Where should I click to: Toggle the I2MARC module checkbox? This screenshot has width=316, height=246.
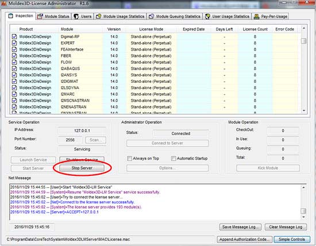click(14, 94)
